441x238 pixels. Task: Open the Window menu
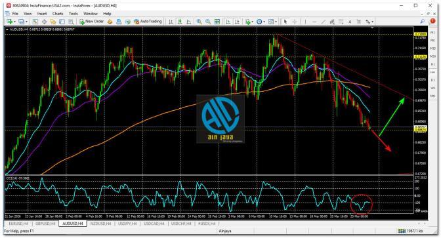click(x=91, y=14)
